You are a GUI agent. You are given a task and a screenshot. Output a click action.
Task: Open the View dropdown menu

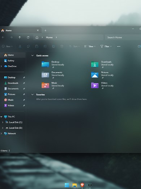pyautogui.click(x=90, y=47)
